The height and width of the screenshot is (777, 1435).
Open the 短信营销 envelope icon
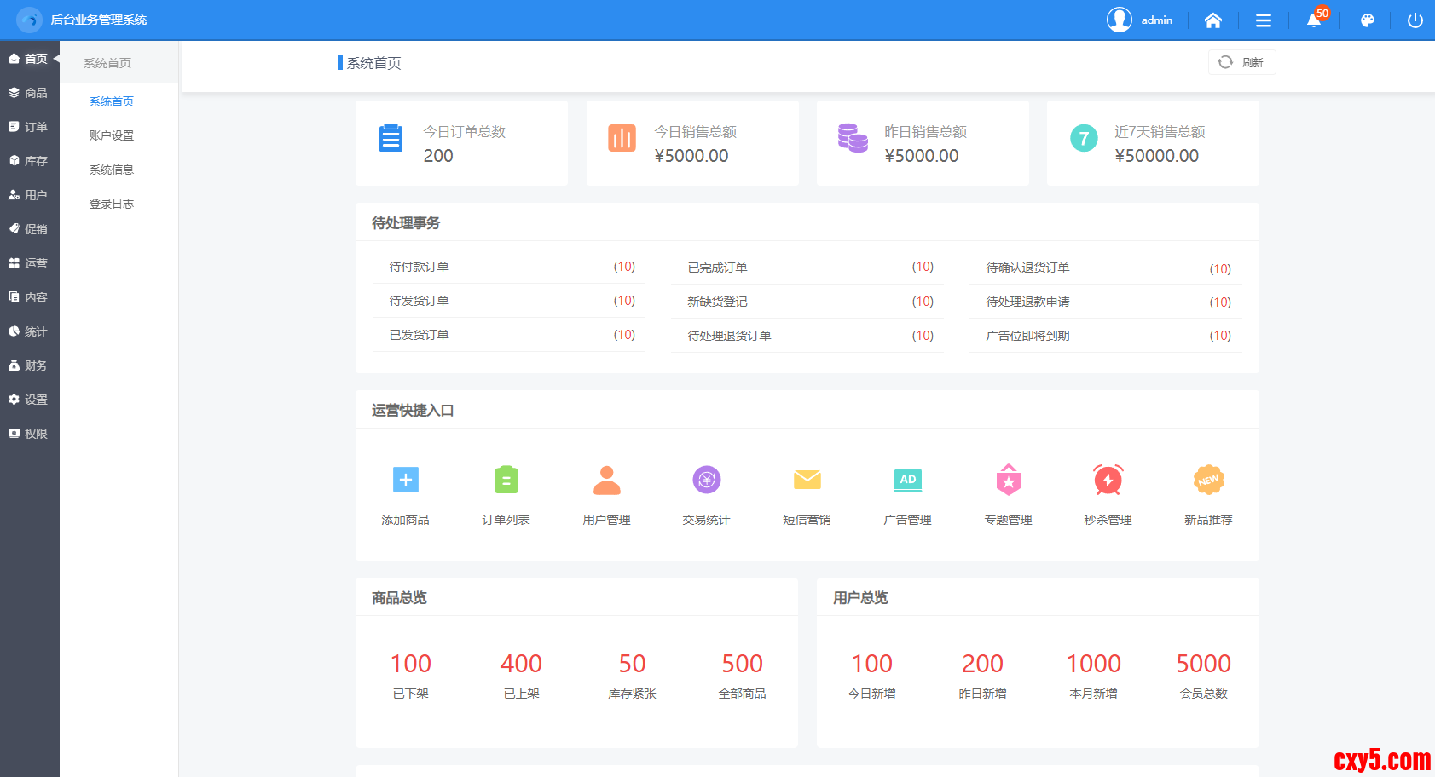pyautogui.click(x=807, y=480)
